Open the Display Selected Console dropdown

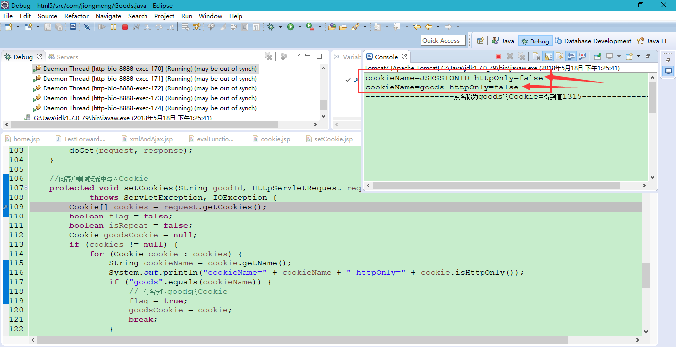[x=619, y=56]
